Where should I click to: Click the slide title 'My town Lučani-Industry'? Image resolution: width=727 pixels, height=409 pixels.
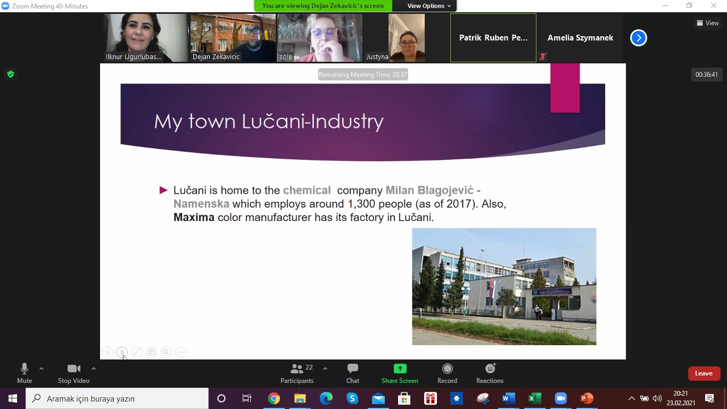(x=269, y=121)
